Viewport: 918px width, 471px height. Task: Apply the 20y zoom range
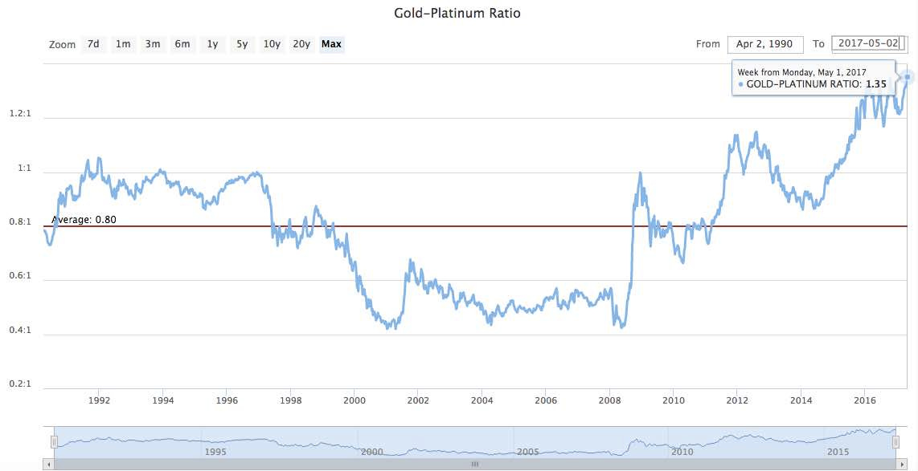(301, 44)
